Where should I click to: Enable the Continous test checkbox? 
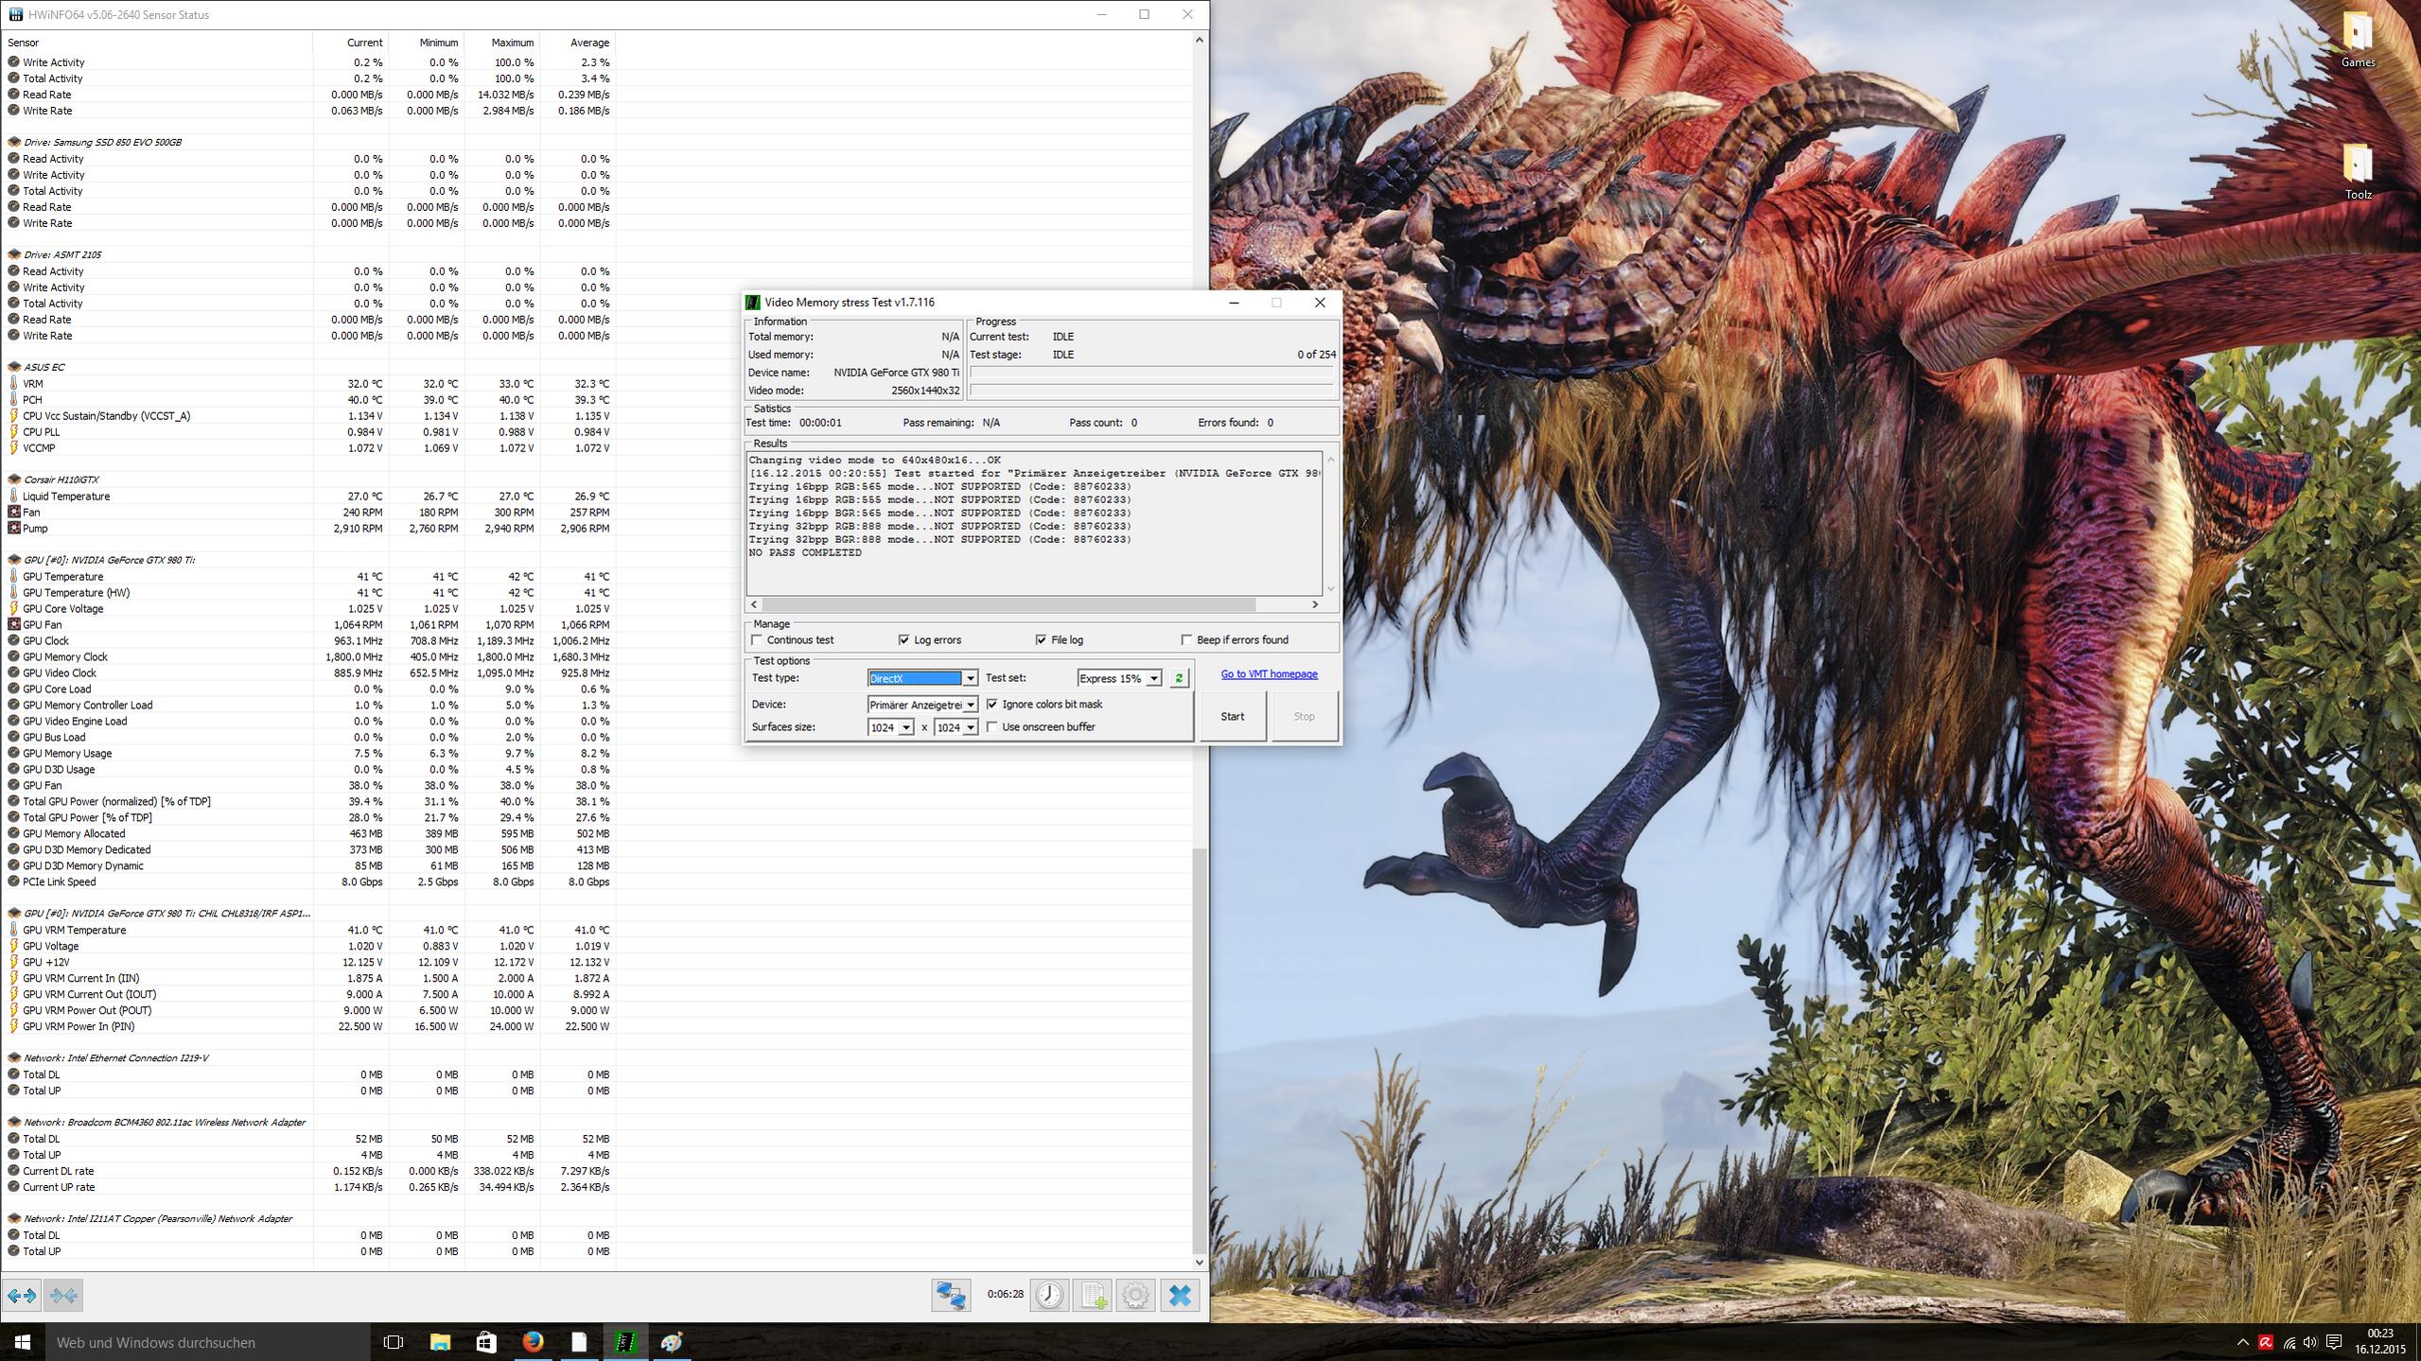[757, 640]
